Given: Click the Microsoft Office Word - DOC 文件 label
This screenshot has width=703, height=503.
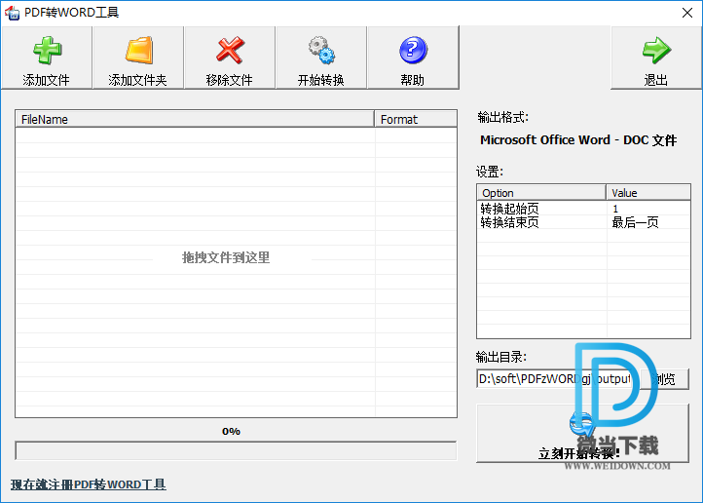Looking at the screenshot, I should click(578, 140).
